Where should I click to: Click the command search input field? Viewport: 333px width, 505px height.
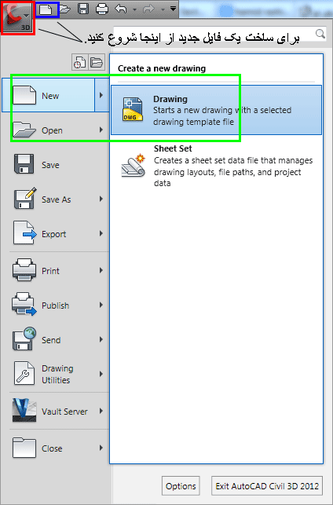[219, 34]
